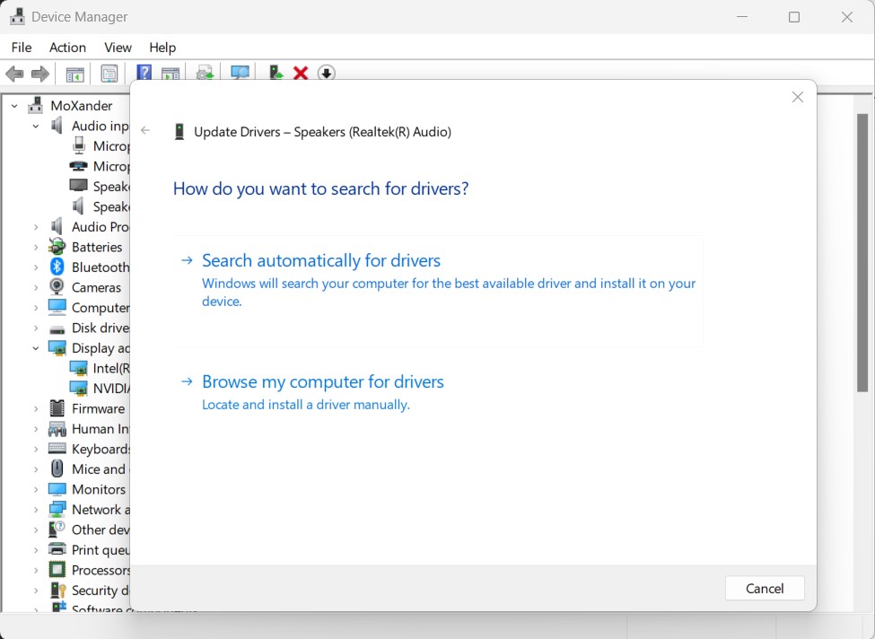Select Browse my computer for drivers
The width and height of the screenshot is (875, 639).
pos(323,381)
